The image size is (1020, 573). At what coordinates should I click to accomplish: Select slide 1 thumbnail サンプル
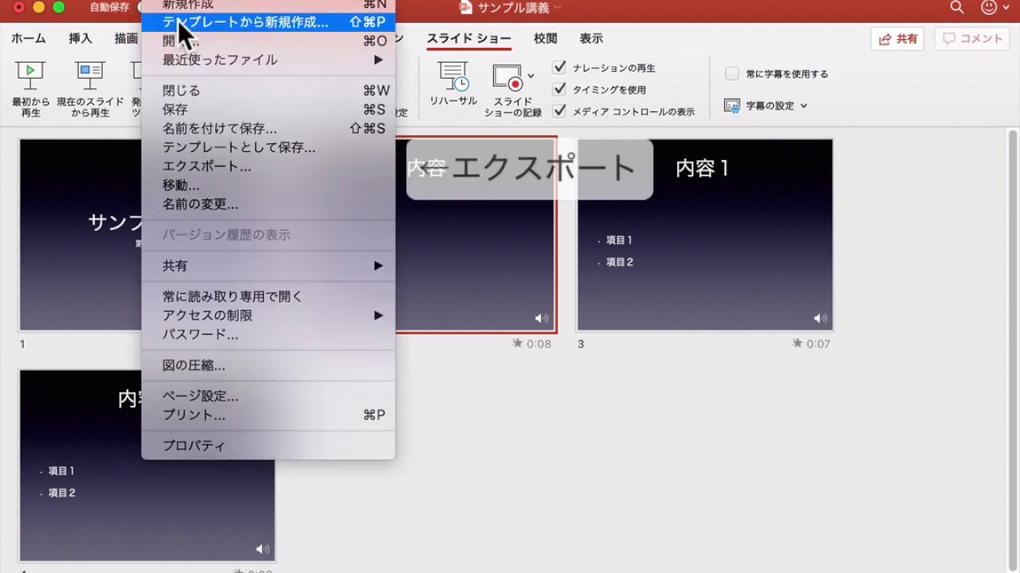point(80,236)
